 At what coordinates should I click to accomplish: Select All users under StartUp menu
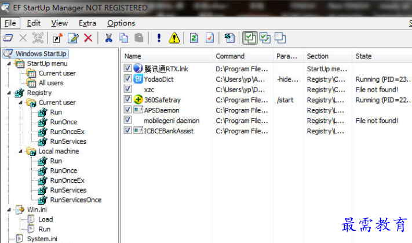(51, 83)
